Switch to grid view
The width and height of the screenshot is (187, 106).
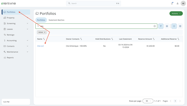tap(180, 26)
